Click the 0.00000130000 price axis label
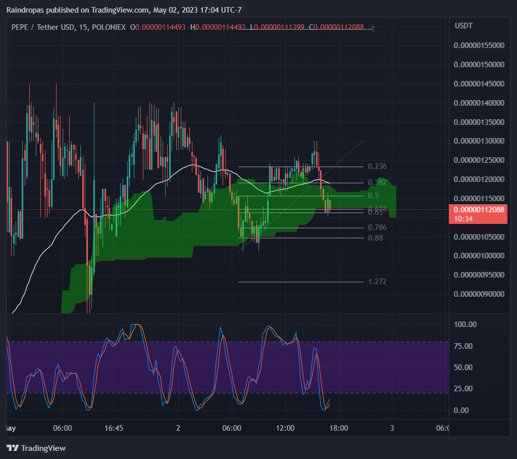 pyautogui.click(x=479, y=141)
